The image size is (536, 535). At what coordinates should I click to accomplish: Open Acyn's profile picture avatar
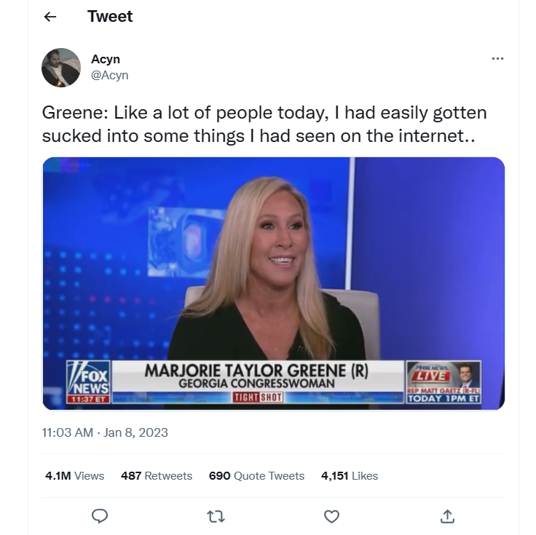coord(61,68)
